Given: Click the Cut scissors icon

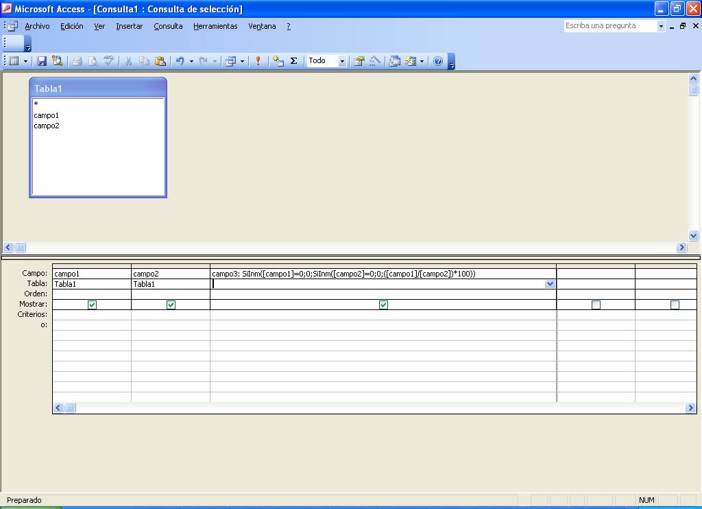Looking at the screenshot, I should (x=128, y=61).
